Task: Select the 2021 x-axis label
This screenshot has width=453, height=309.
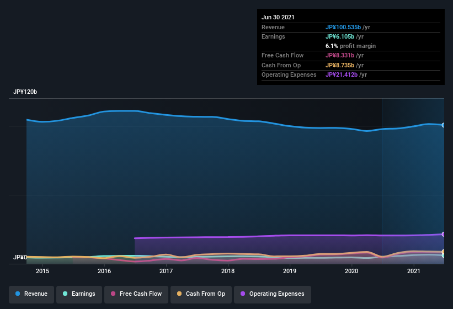Action: pyautogui.click(x=414, y=271)
